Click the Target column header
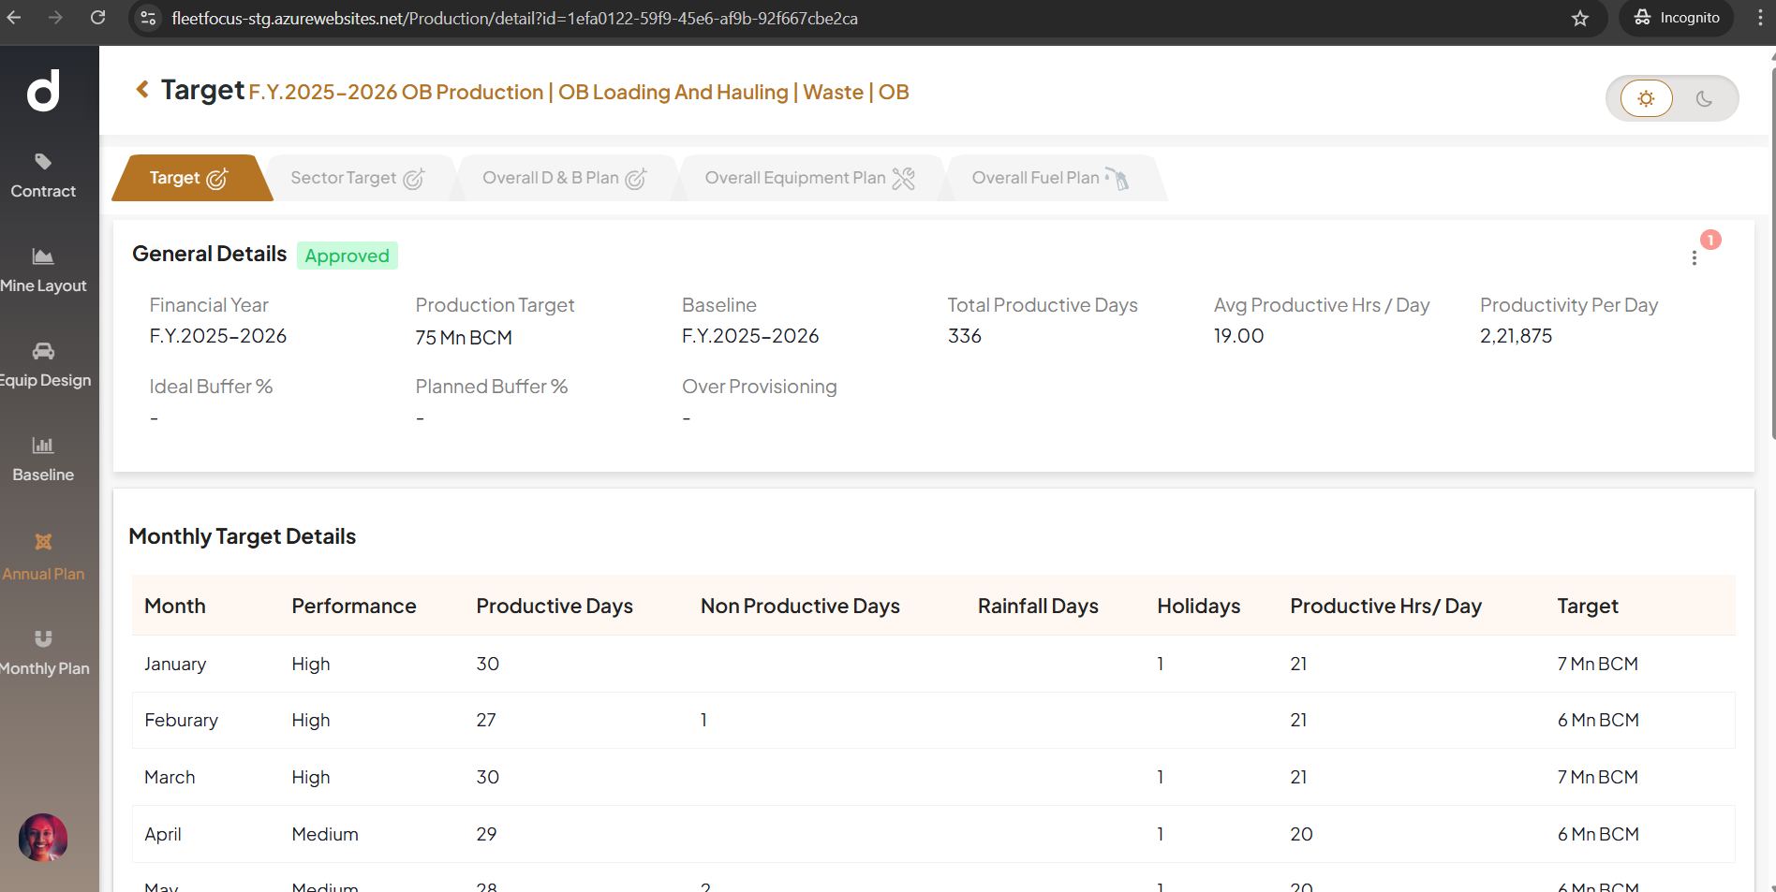Image resolution: width=1776 pixels, height=892 pixels. click(1588, 606)
